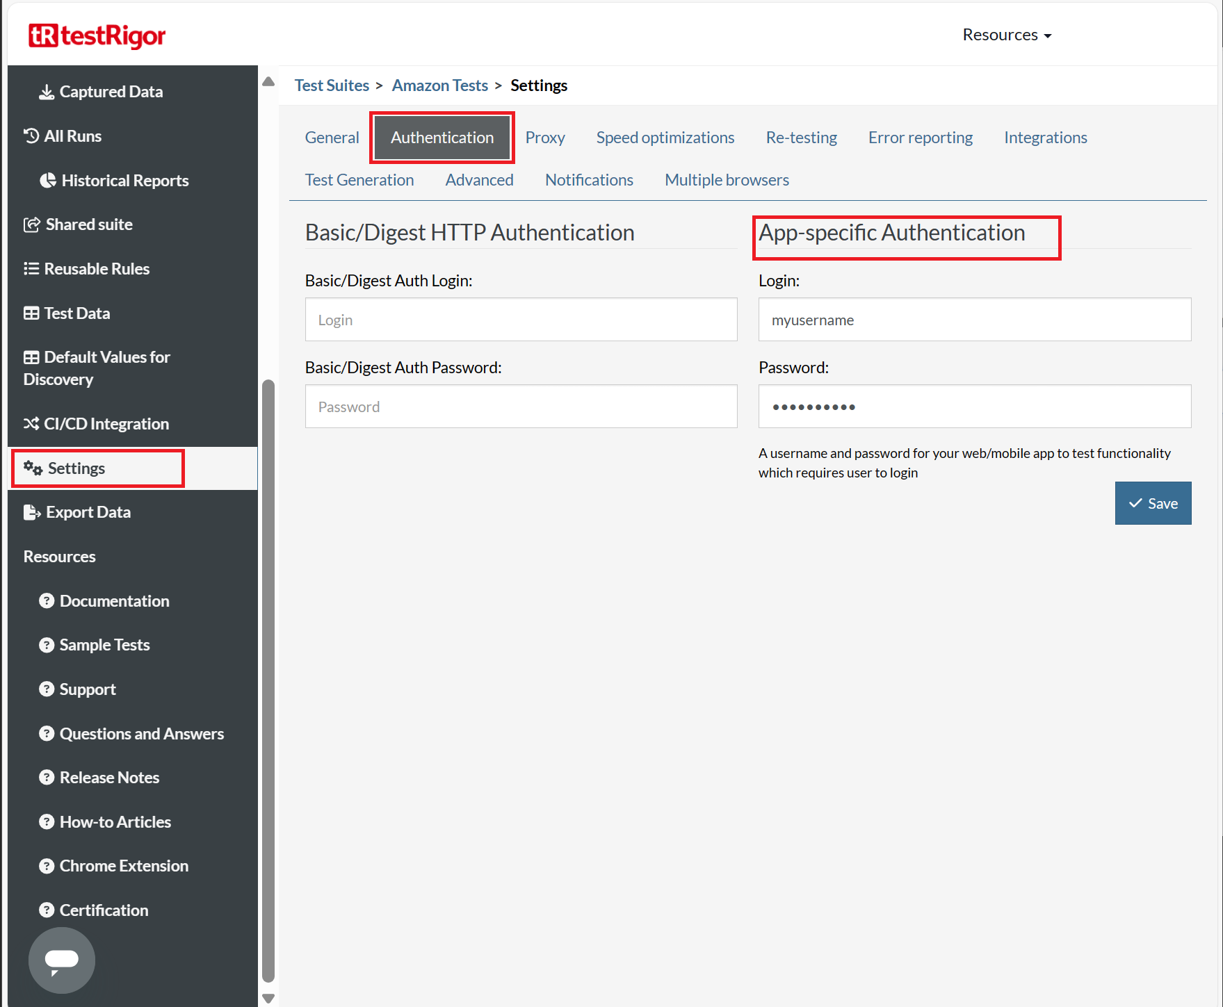Click the testRigor logo
This screenshot has height=1007, width=1223.
97,35
